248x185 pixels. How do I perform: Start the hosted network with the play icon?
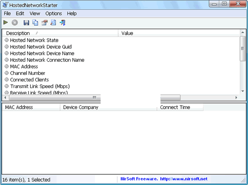[6, 22]
